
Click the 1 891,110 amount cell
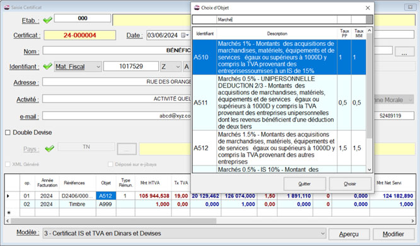click(295, 196)
